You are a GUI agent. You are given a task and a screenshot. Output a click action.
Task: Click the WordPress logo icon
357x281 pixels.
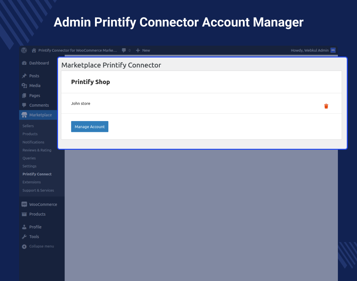pos(24,50)
